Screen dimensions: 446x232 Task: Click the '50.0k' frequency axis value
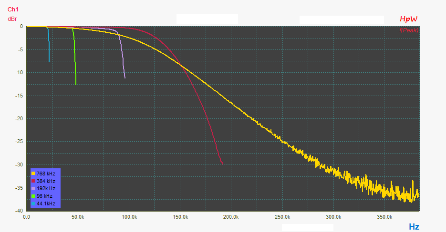point(78,217)
